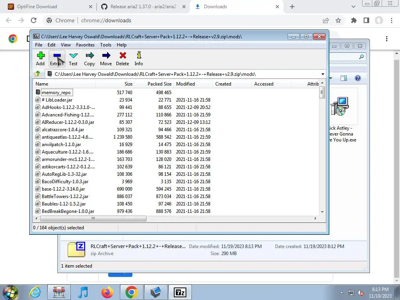400x300 pixels.
Task: Click the scroll down arrow of file list
Action: point(322,212)
